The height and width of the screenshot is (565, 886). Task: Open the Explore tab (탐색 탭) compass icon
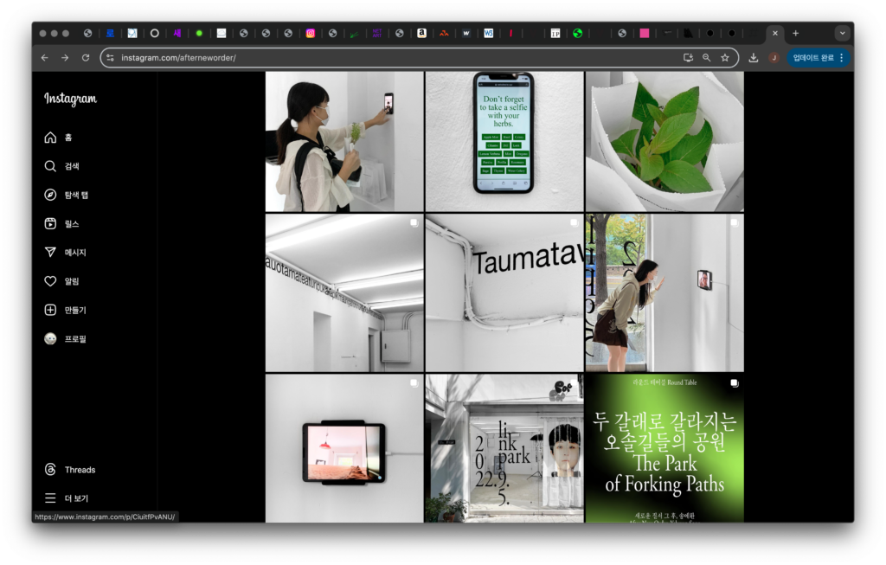pyautogui.click(x=50, y=195)
